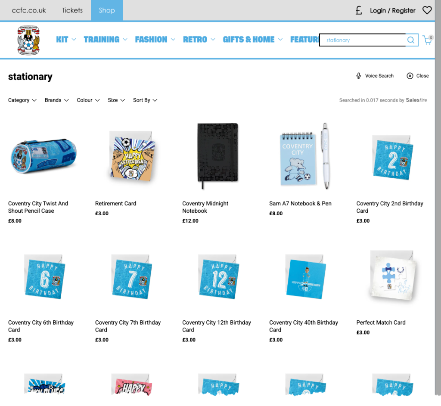Click the Coventry City club crest logo
This screenshot has height=406, width=441.
(x=28, y=40)
